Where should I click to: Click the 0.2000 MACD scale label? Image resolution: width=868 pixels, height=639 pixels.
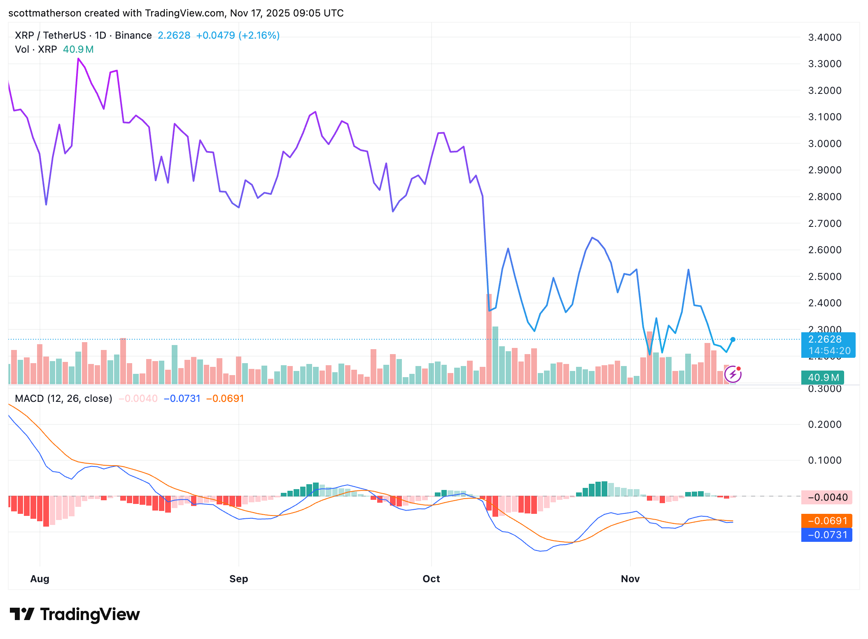point(825,424)
